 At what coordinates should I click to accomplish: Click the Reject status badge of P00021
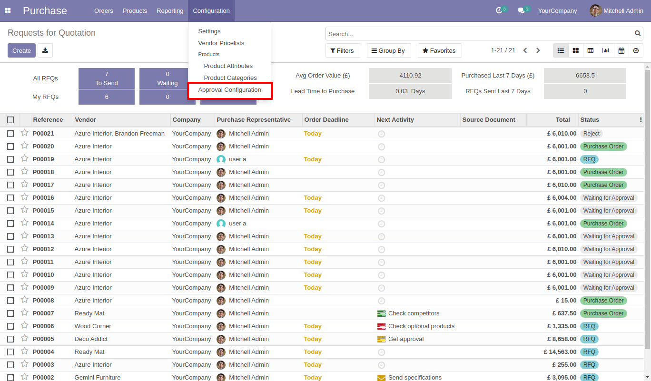(592, 134)
